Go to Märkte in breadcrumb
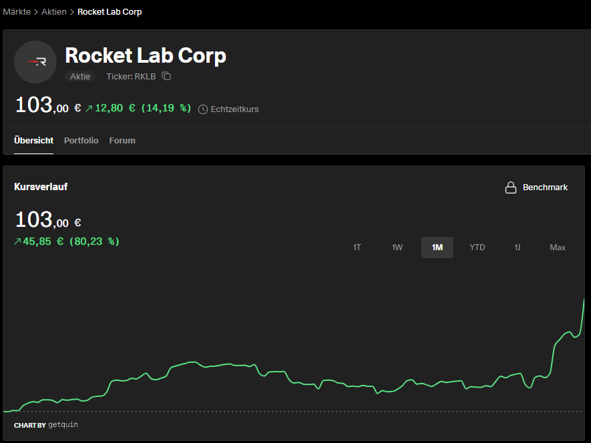 click(x=17, y=12)
